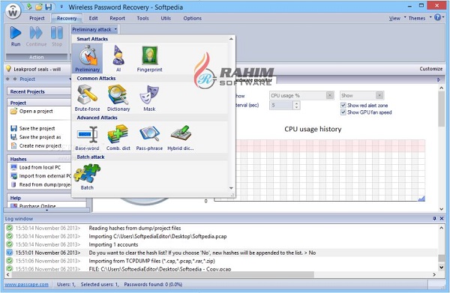
Task: Expand sidebar panel bottom arrow
Action: point(47,210)
